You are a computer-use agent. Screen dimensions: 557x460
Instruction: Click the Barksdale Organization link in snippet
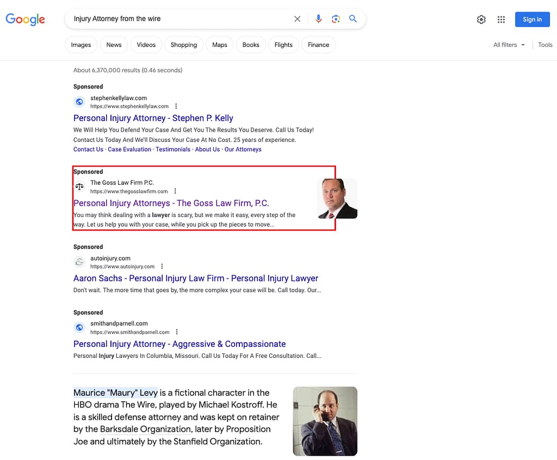point(146,429)
